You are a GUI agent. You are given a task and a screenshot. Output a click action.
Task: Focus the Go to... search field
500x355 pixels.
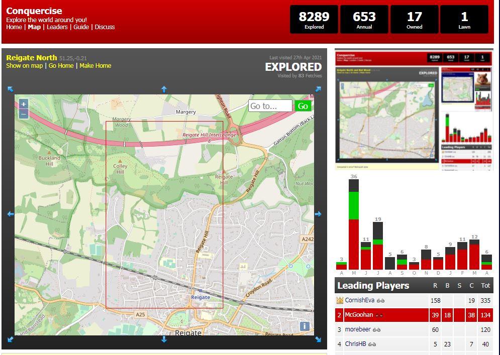[270, 106]
